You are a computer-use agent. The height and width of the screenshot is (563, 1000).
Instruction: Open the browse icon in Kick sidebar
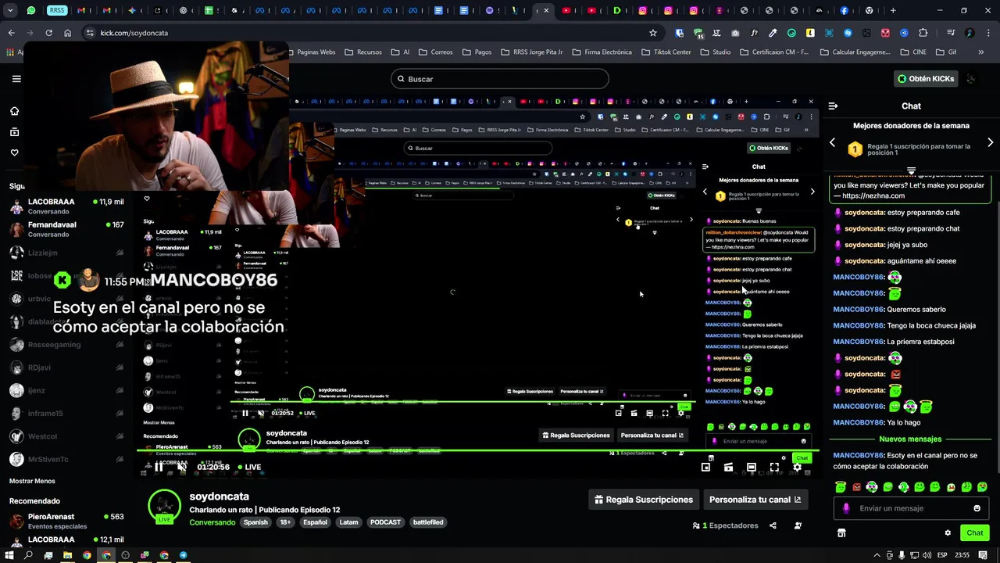(x=14, y=132)
